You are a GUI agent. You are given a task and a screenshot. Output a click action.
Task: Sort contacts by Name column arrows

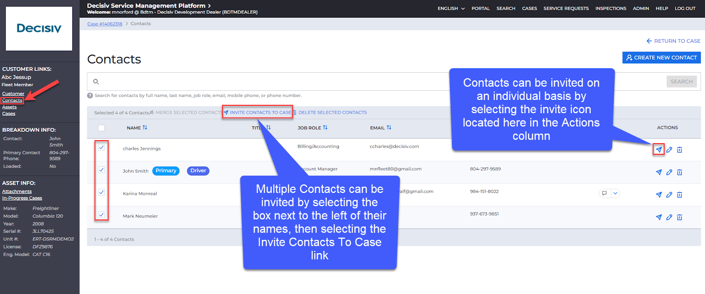[x=145, y=128]
